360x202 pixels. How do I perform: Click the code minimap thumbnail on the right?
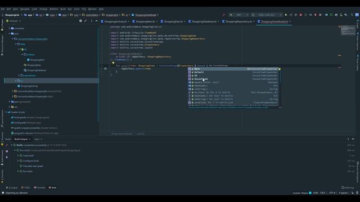click(x=348, y=31)
